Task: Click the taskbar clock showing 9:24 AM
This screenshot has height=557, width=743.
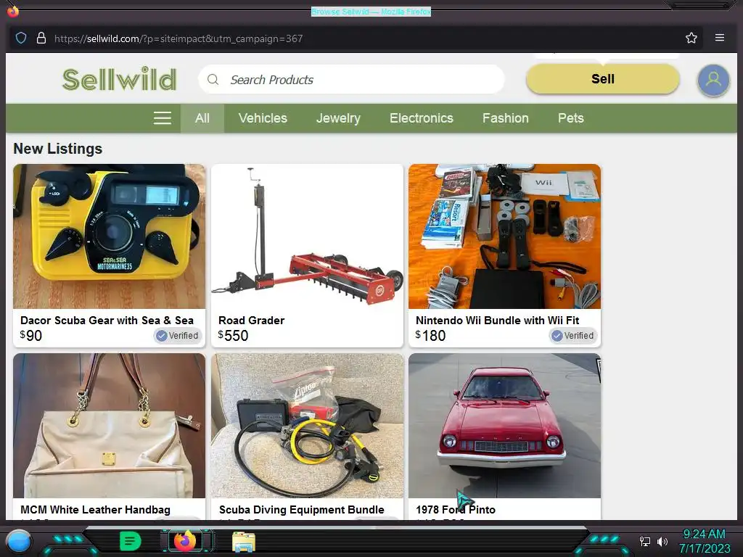Action: pyautogui.click(x=704, y=534)
